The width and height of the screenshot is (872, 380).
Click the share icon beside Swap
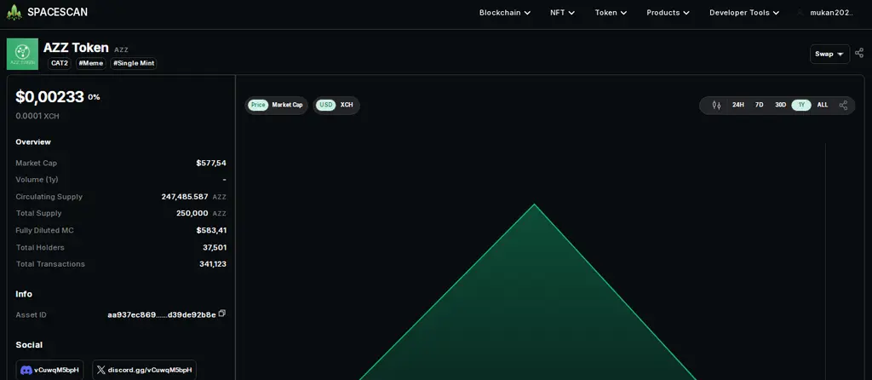pyautogui.click(x=859, y=53)
